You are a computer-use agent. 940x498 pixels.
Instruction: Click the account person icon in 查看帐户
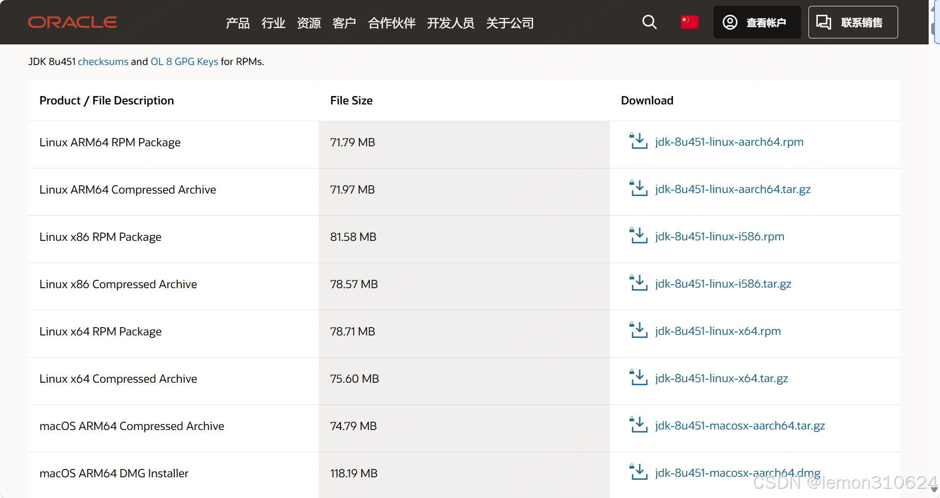(730, 22)
